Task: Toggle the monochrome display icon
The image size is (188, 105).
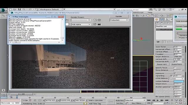Action: 99,24
